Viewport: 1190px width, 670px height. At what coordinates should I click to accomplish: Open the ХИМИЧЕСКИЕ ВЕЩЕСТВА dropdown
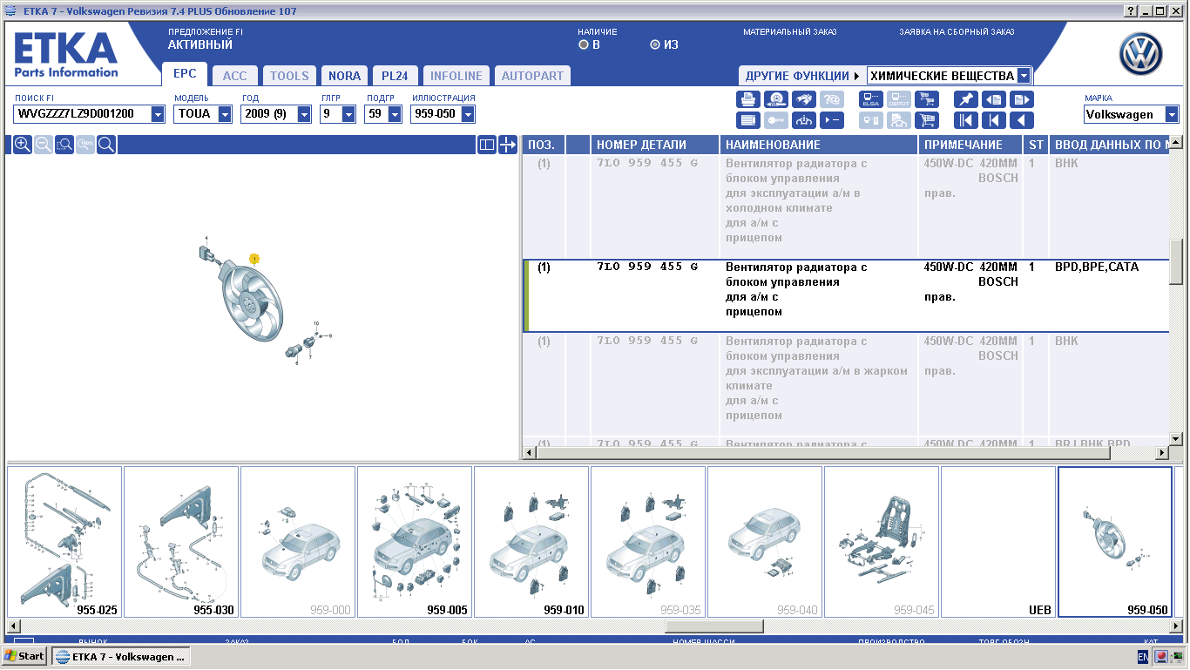pos(1024,76)
